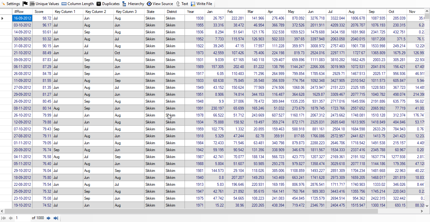
Task: Click the Year column header
Action: 194,12
